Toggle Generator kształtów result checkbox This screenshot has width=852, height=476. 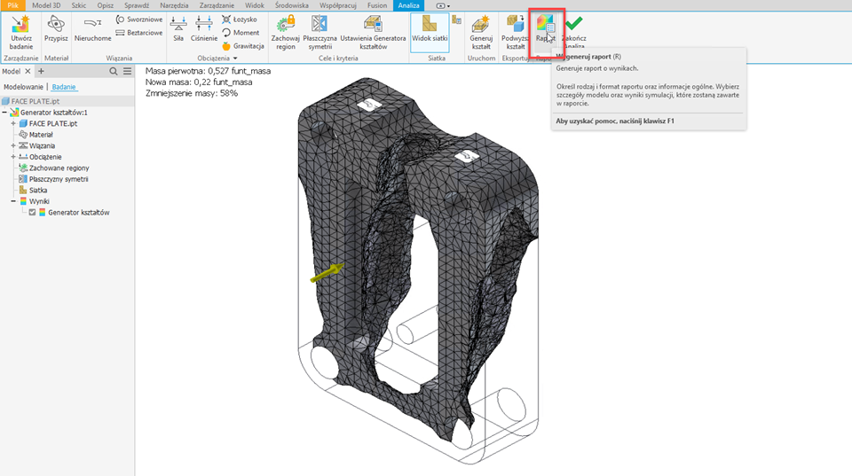pos(32,212)
